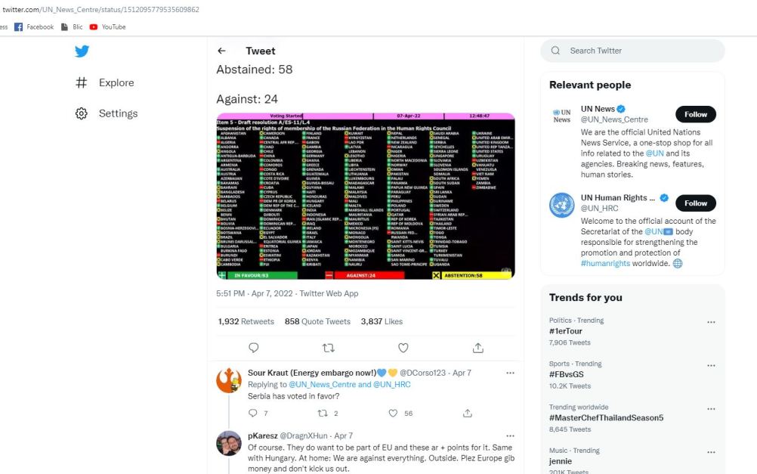Open the UN voting results image
Screen dimensions: 757x474
click(366, 197)
